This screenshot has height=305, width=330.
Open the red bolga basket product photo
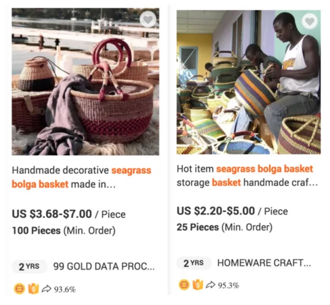pyautogui.click(x=86, y=82)
